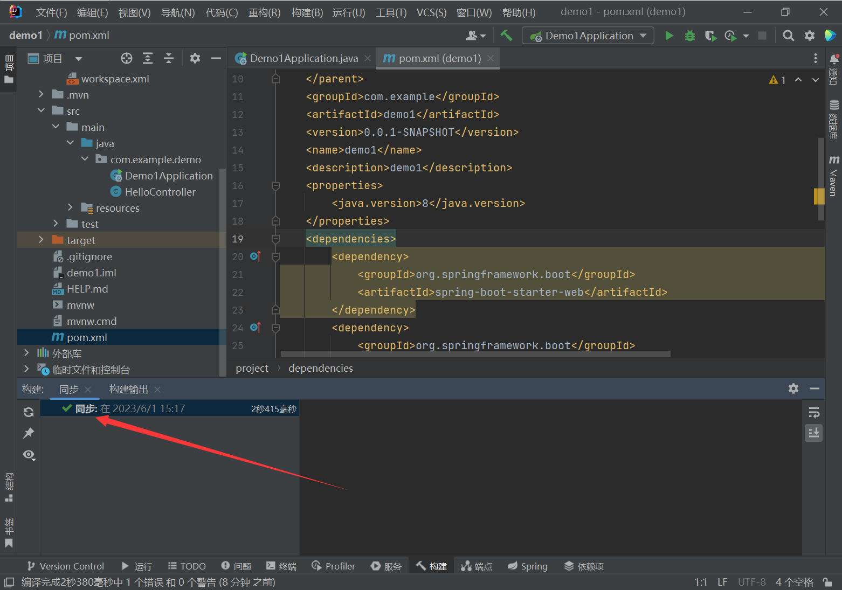Open the VCS menu
Viewport: 842px width, 590px height.
[431, 12]
